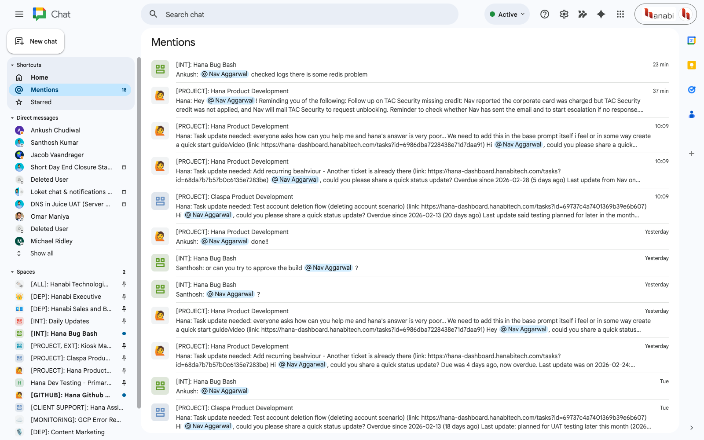Collapse the Direct messages section
Viewport: 704px width, 440px height.
pos(12,117)
